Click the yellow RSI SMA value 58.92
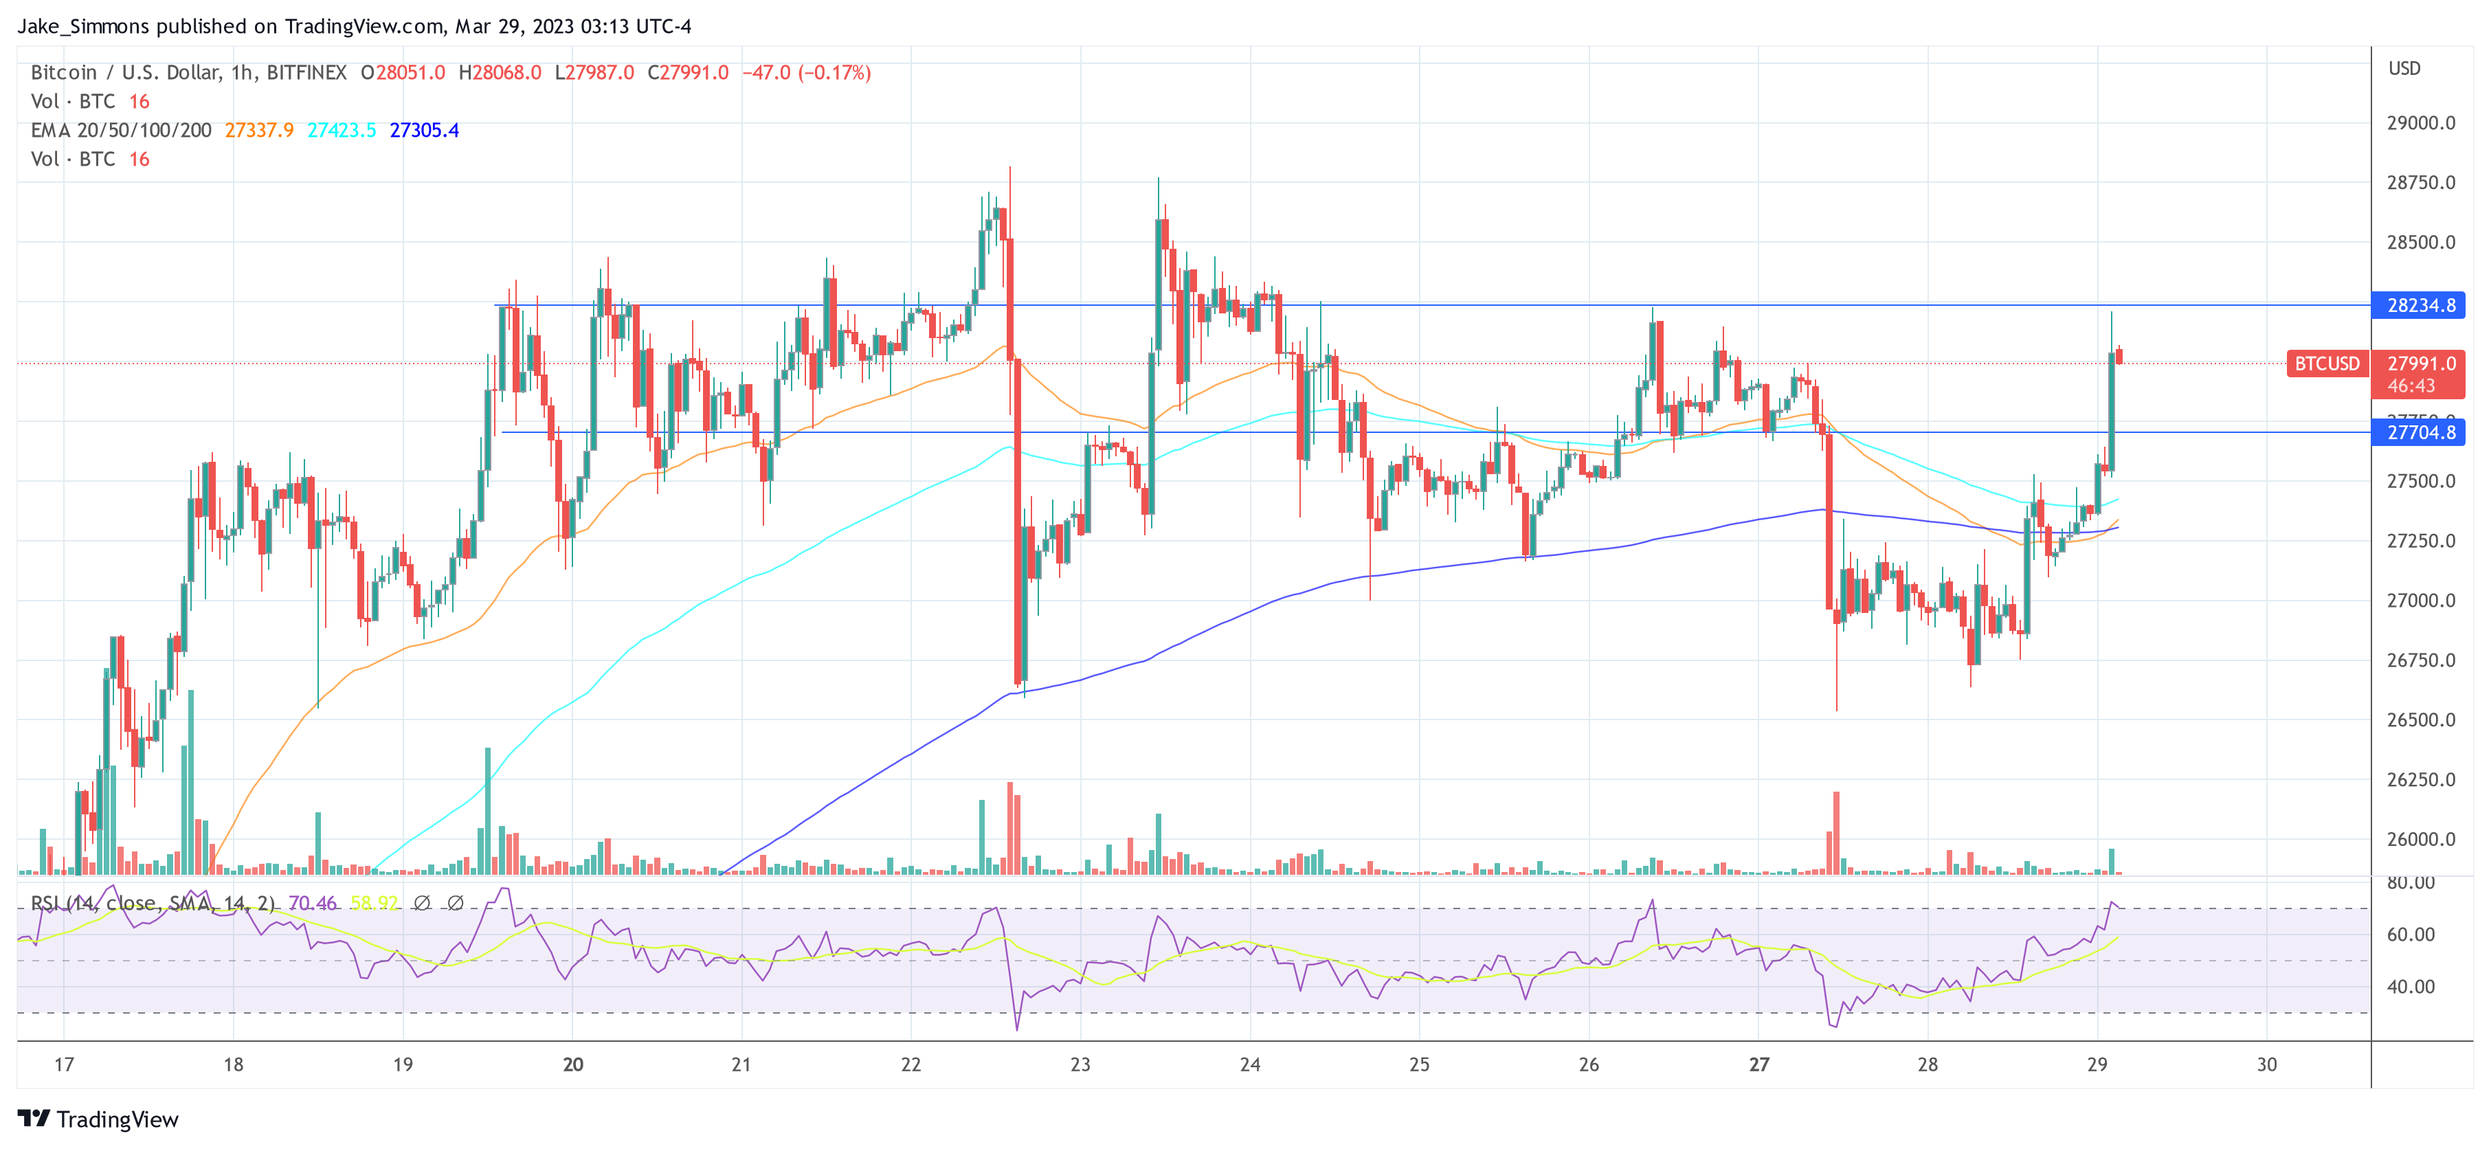This screenshot has height=1149, width=2491. [375, 904]
